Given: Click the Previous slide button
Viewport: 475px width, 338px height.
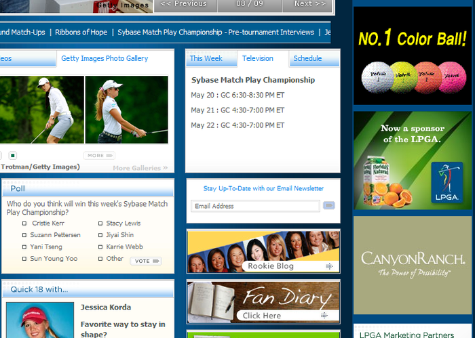Looking at the screenshot, I should pos(184,4).
